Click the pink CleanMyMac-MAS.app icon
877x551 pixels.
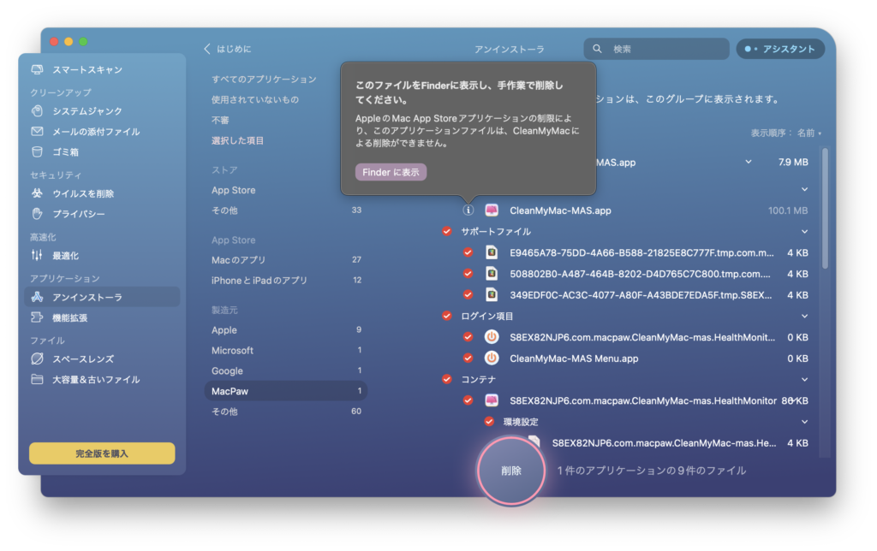point(492,210)
